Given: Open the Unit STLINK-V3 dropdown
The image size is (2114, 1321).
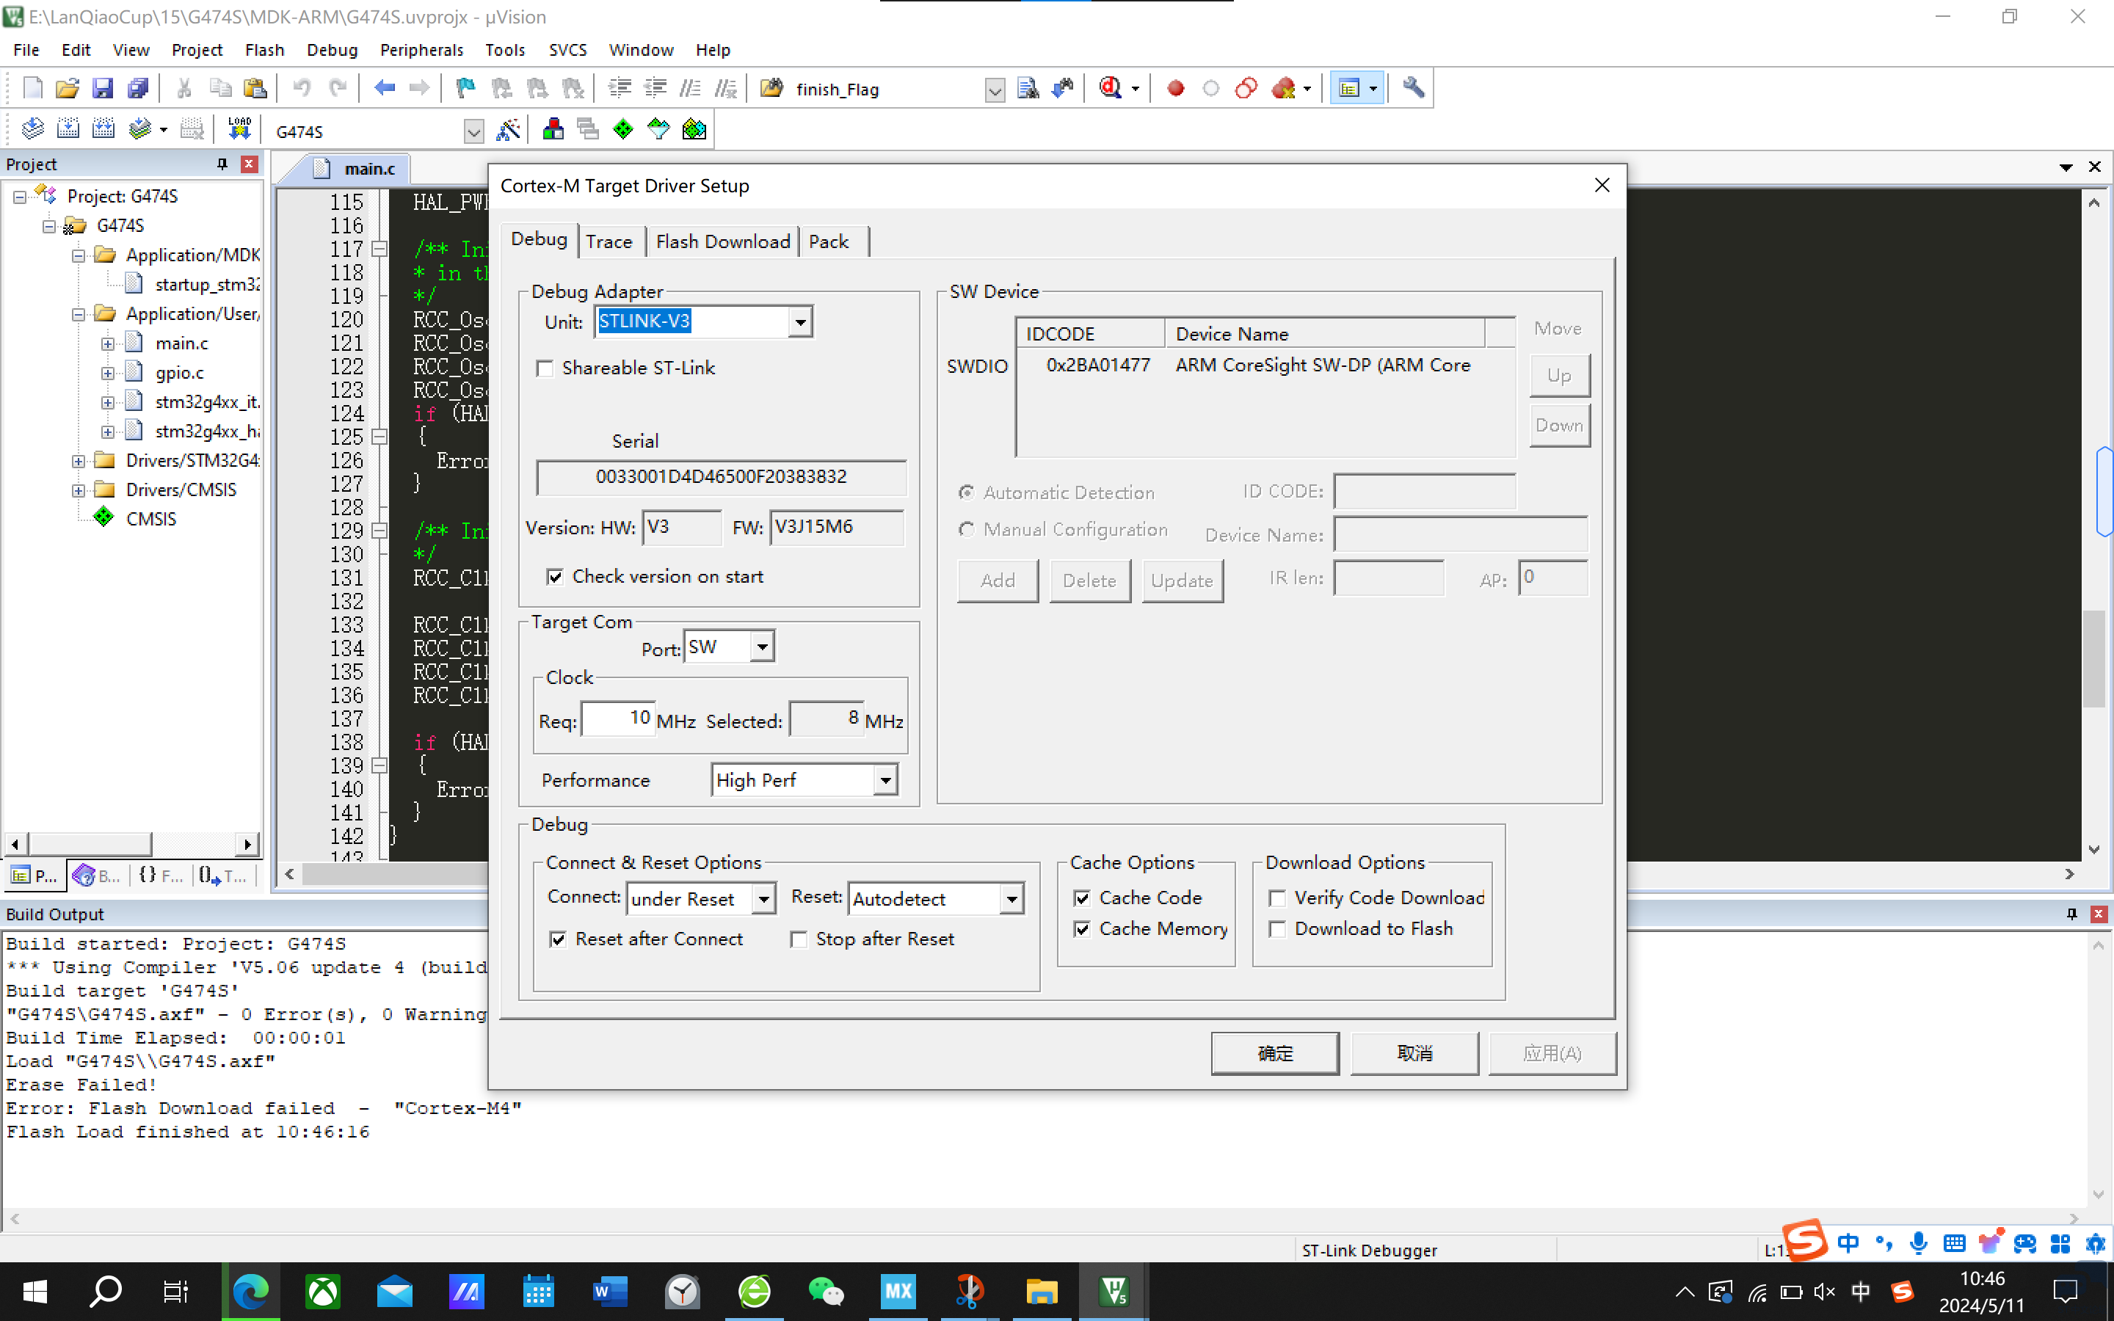Looking at the screenshot, I should (800, 321).
